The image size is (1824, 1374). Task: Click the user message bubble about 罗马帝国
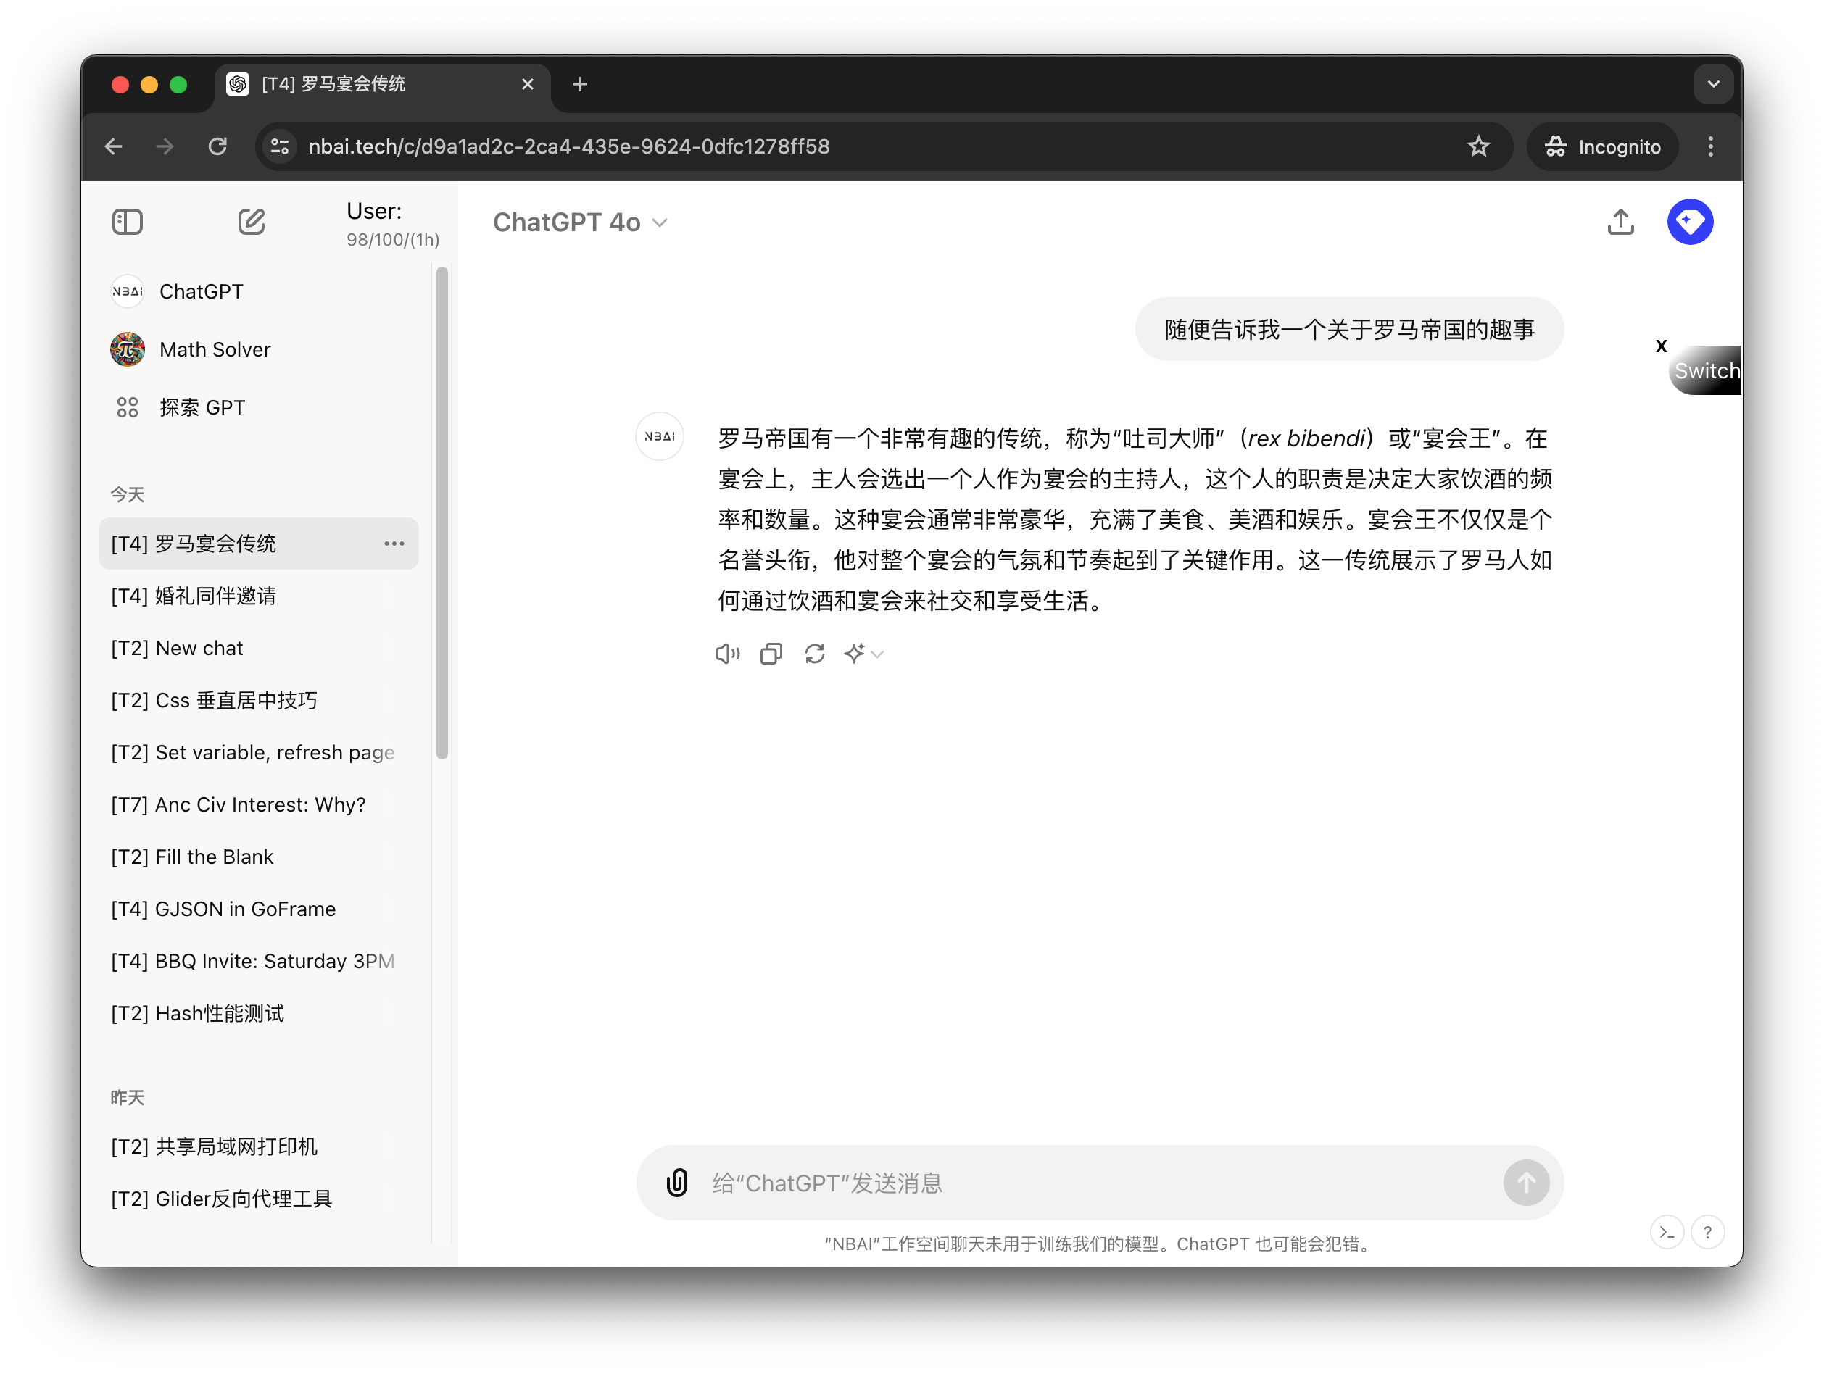pyautogui.click(x=1349, y=330)
